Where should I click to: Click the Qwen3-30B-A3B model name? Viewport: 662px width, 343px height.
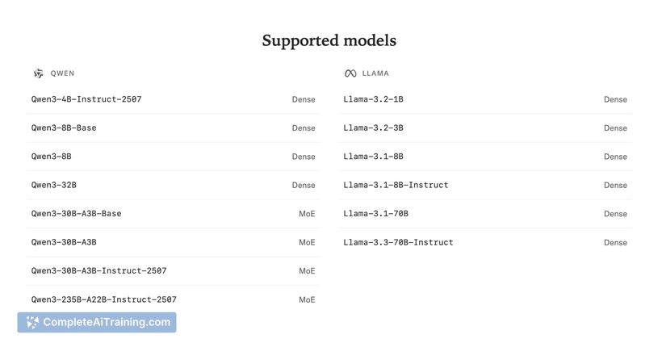coord(64,242)
